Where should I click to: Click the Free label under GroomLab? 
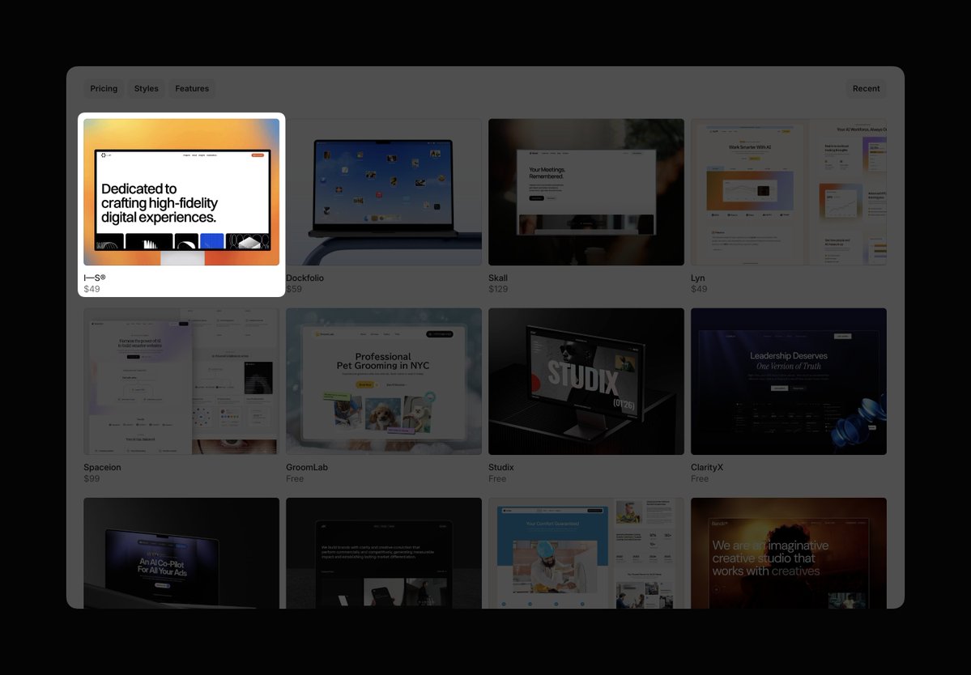[295, 478]
